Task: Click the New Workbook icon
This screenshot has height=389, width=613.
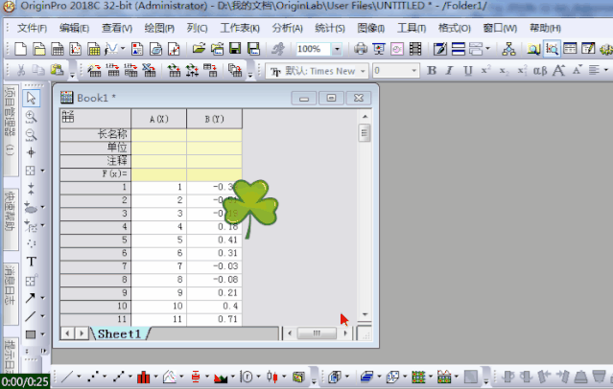Action: coord(58,49)
